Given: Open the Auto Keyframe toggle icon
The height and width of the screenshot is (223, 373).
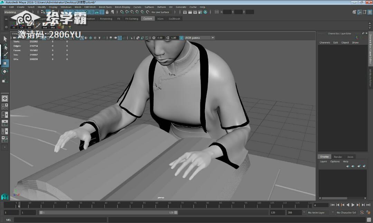Looking at the screenshot, I should point(362,213).
